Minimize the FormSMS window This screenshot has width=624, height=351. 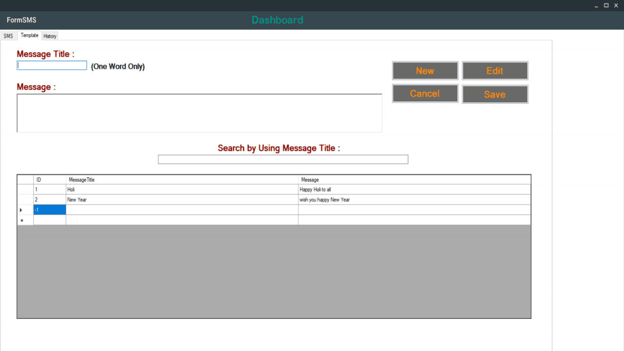point(597,5)
